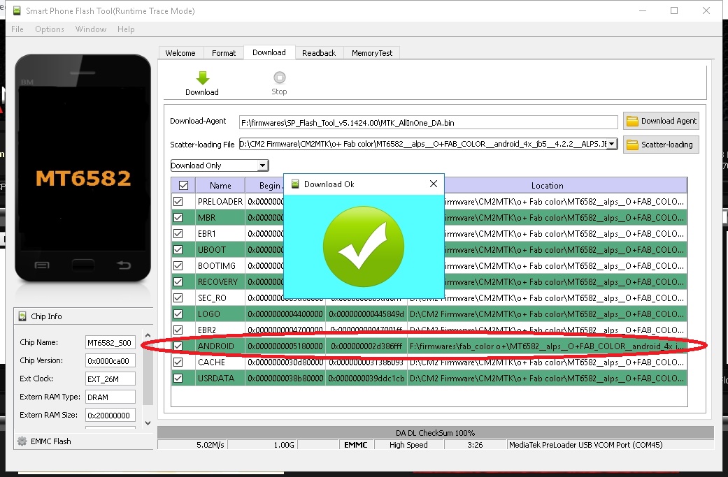Click the Chip Name value field
The width and height of the screenshot is (728, 477).
[110, 343]
